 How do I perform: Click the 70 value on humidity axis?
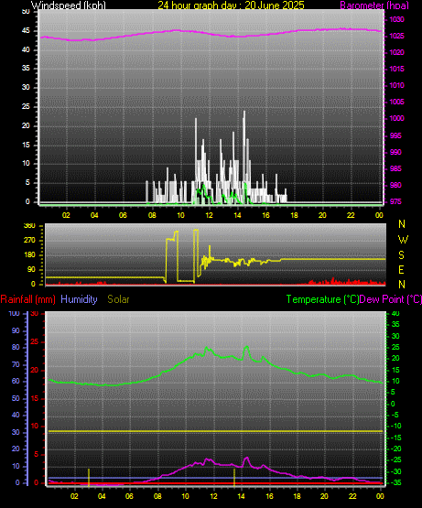tap(16, 365)
